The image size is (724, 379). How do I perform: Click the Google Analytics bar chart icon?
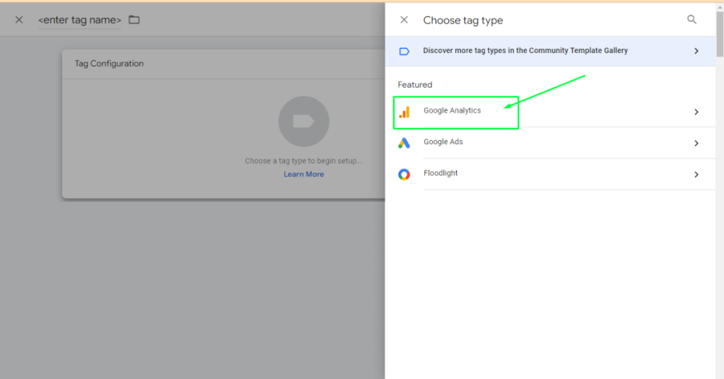pyautogui.click(x=404, y=112)
